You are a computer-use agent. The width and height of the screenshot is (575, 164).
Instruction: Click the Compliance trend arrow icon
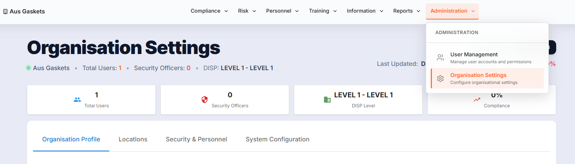coord(477,100)
